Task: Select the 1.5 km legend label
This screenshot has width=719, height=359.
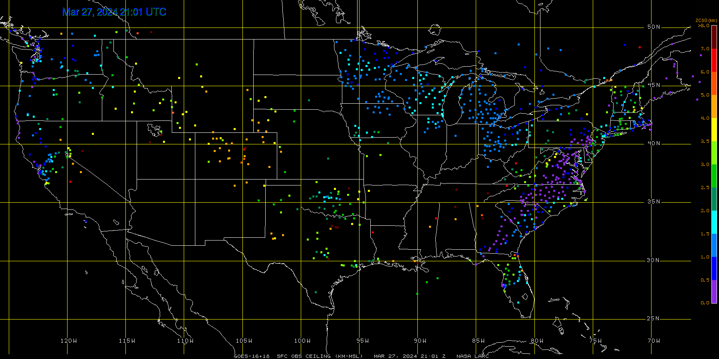Action: 705,234
